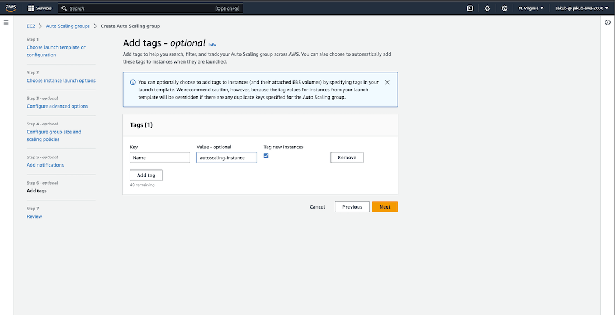The image size is (615, 315).
Task: Open the CloudShell terminal icon
Action: click(x=470, y=8)
